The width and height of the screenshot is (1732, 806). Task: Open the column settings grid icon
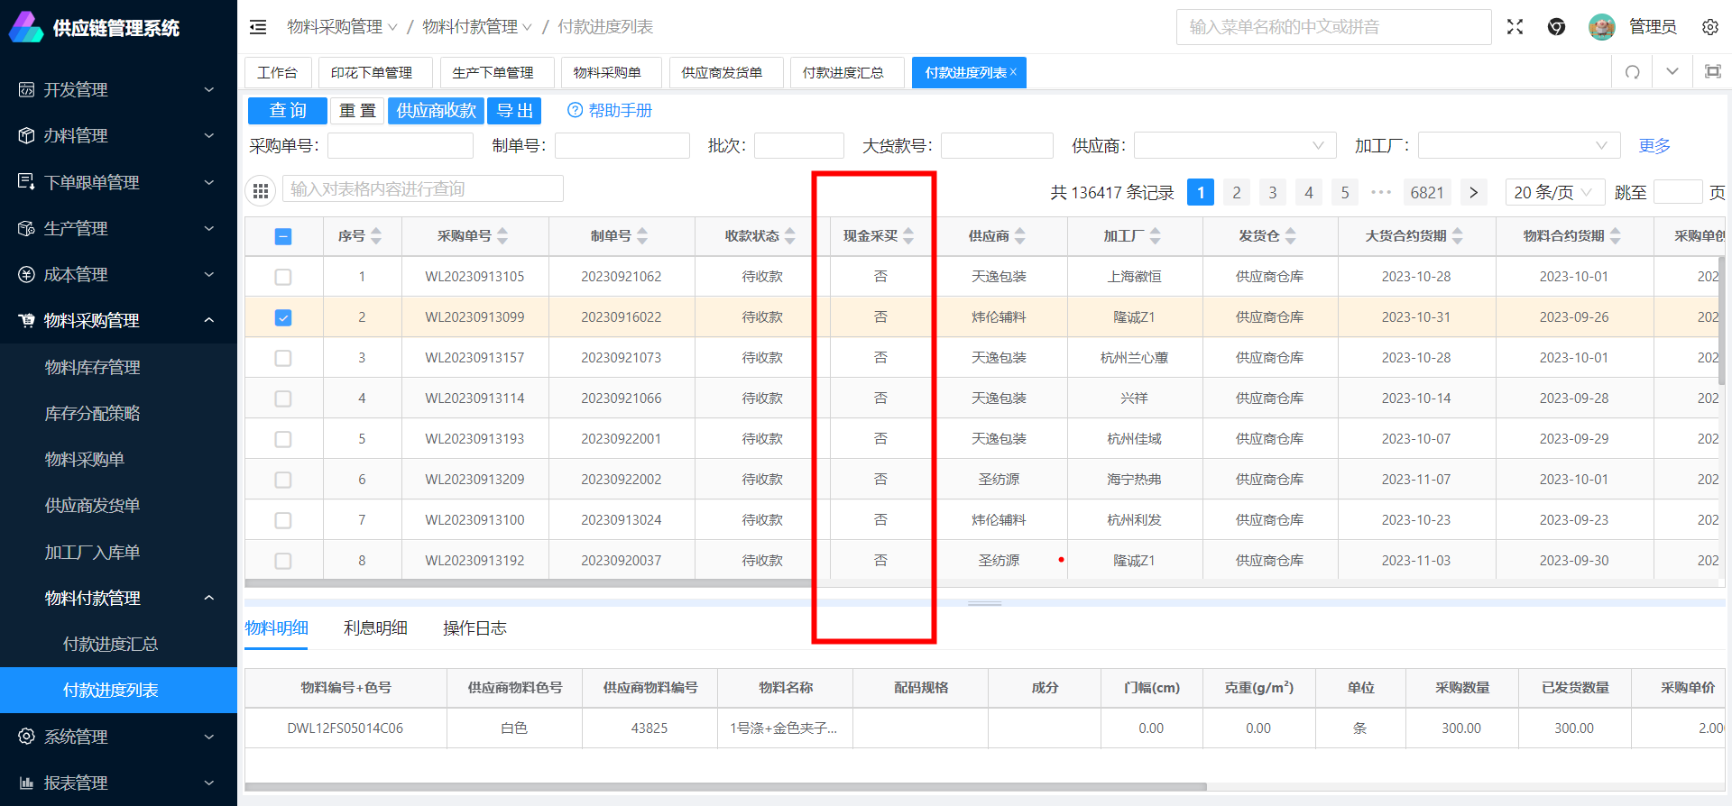click(261, 190)
